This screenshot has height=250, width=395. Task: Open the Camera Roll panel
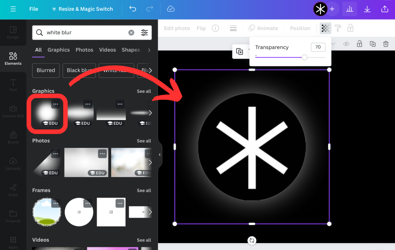coord(13,111)
